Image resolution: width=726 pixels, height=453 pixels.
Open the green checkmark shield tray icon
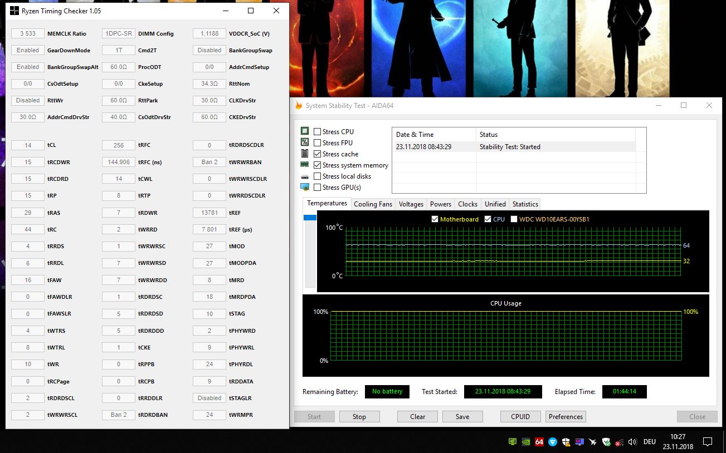tap(606, 442)
